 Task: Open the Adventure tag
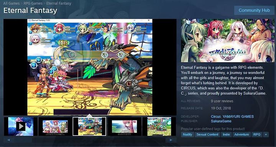point(242,134)
